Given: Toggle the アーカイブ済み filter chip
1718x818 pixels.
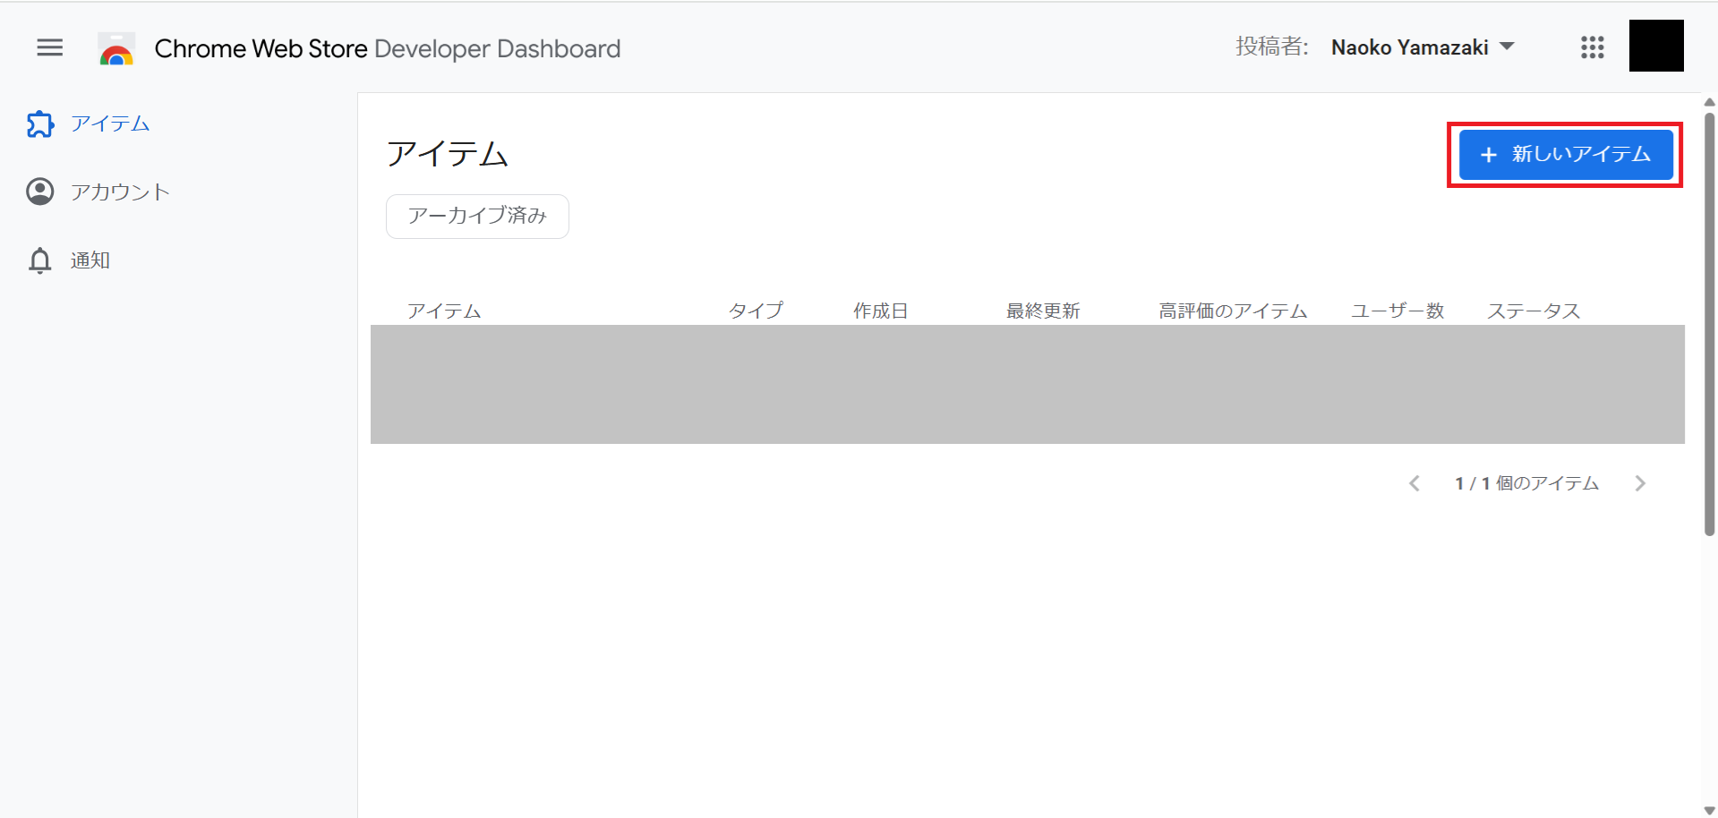Looking at the screenshot, I should pos(477,216).
